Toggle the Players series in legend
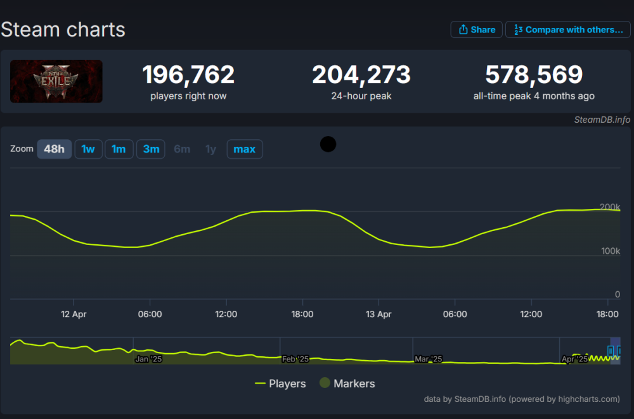The image size is (634, 419). pos(280,384)
